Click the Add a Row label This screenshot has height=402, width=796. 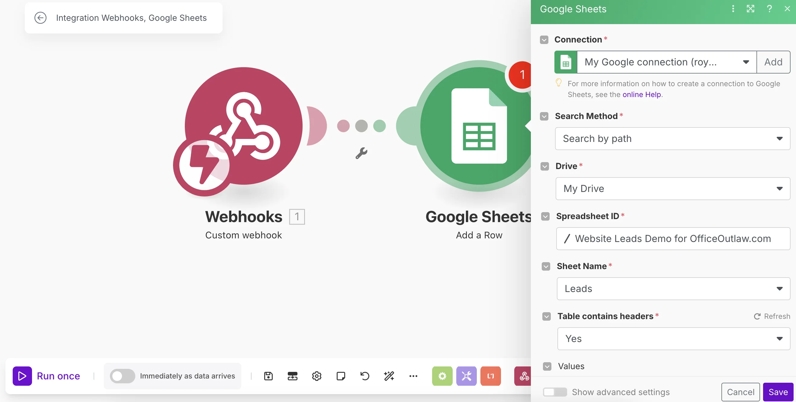pyautogui.click(x=479, y=235)
